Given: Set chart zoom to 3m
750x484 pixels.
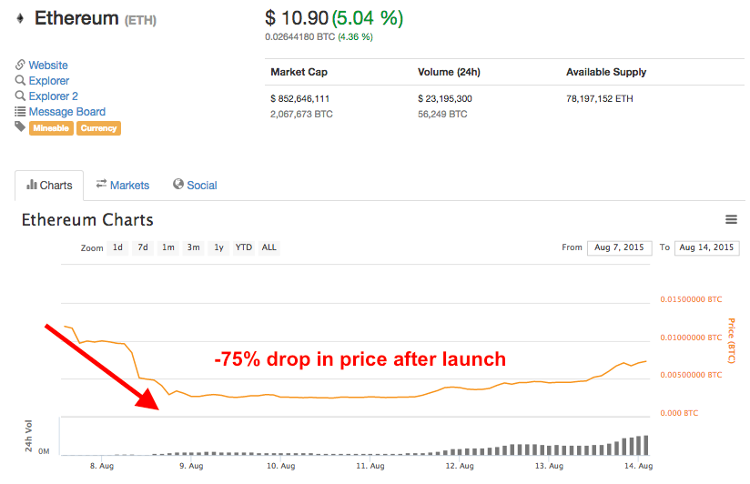Looking at the screenshot, I should point(193,247).
